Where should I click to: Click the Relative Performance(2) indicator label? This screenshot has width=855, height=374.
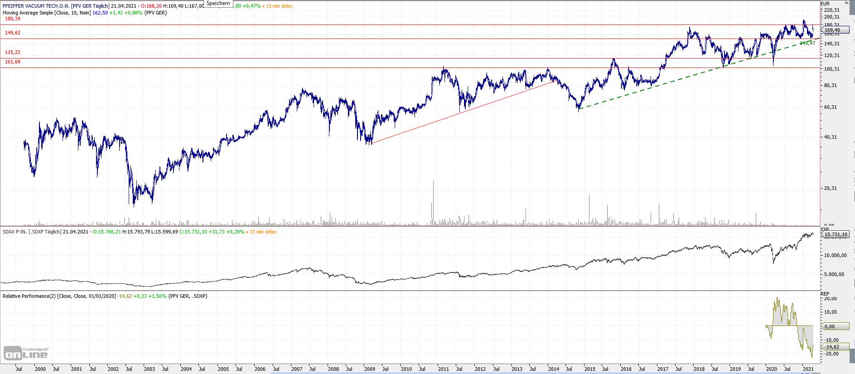[59, 296]
